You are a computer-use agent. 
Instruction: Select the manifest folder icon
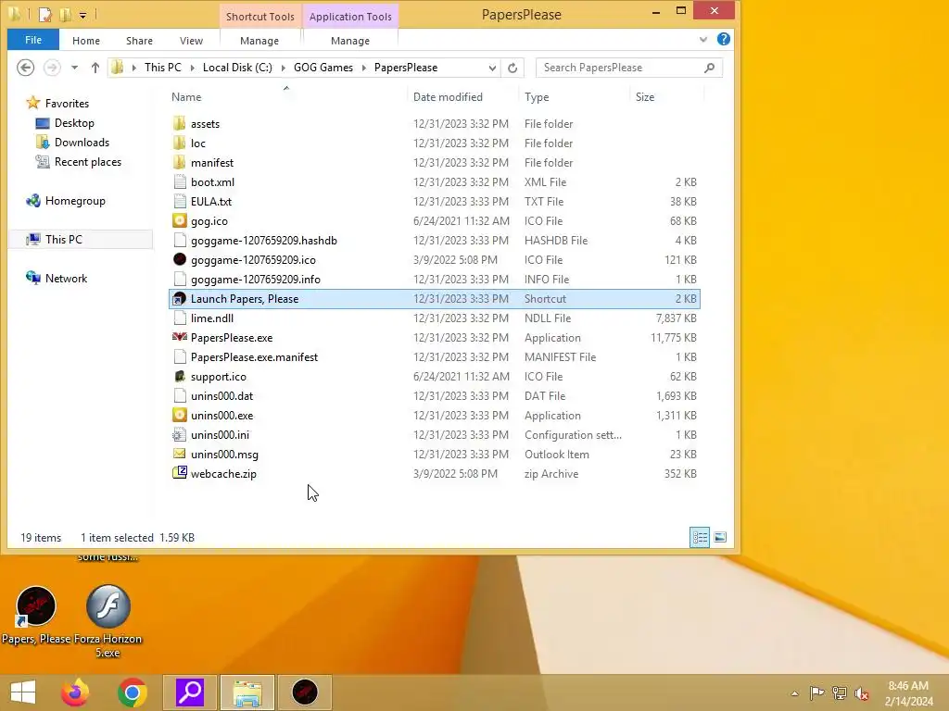pos(179,162)
